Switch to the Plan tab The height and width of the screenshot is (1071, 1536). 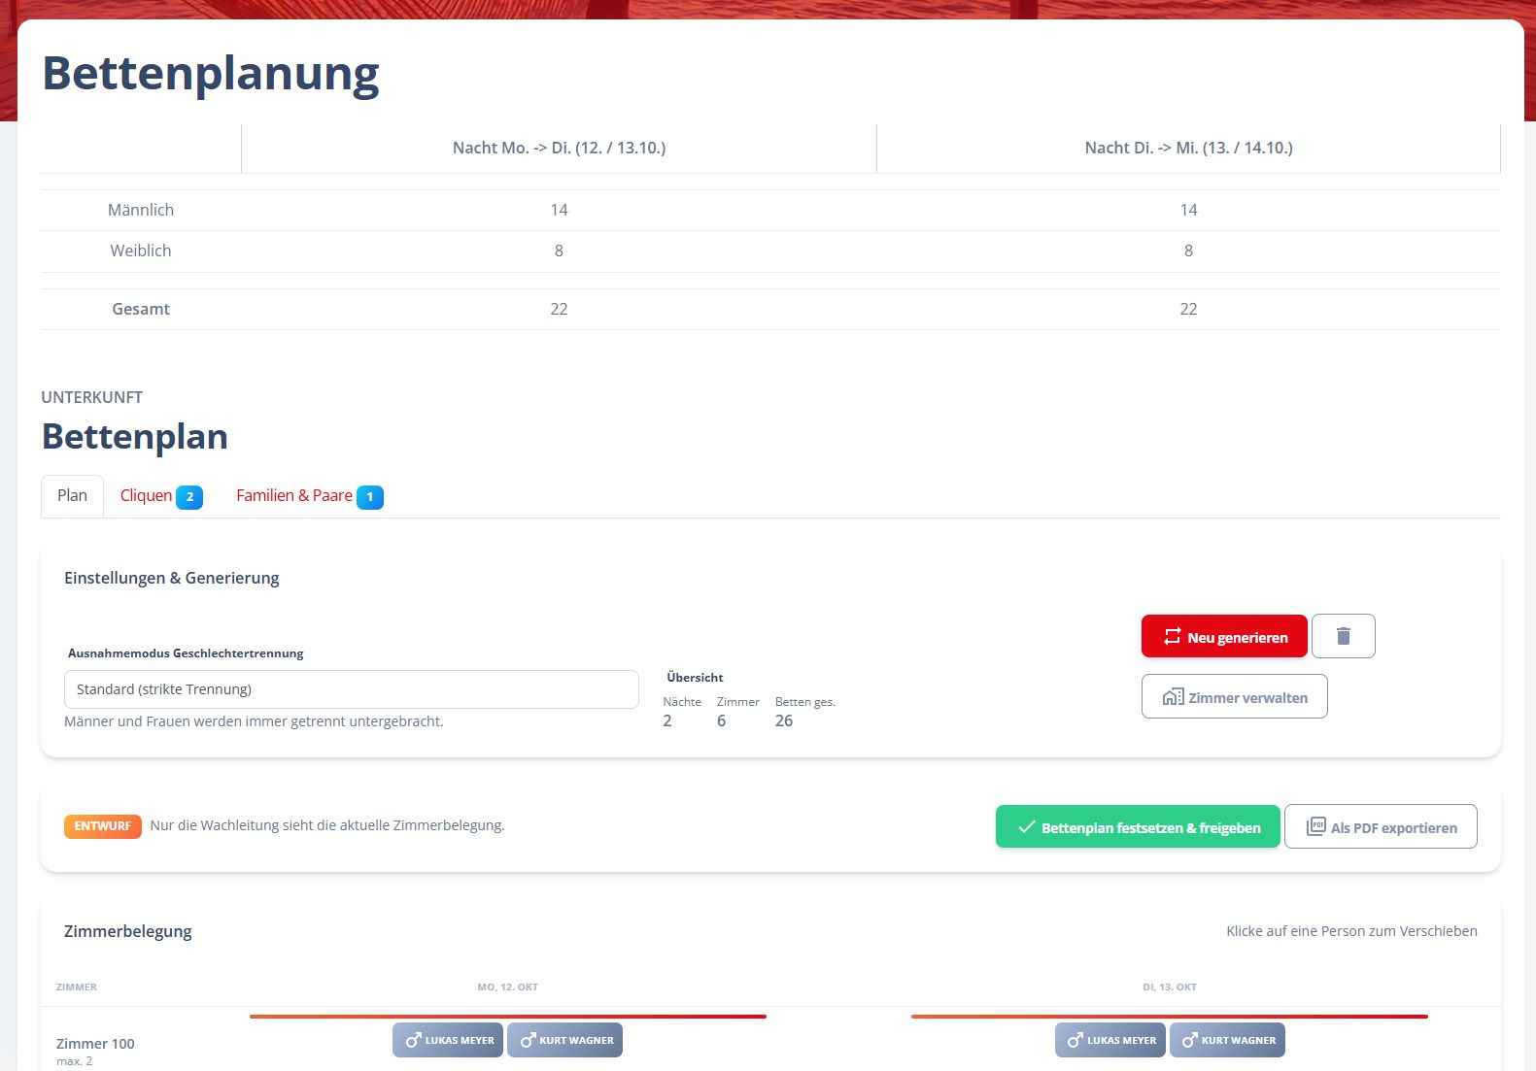72,495
